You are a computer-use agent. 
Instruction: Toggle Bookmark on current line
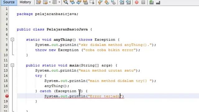[x=113, y=2]
